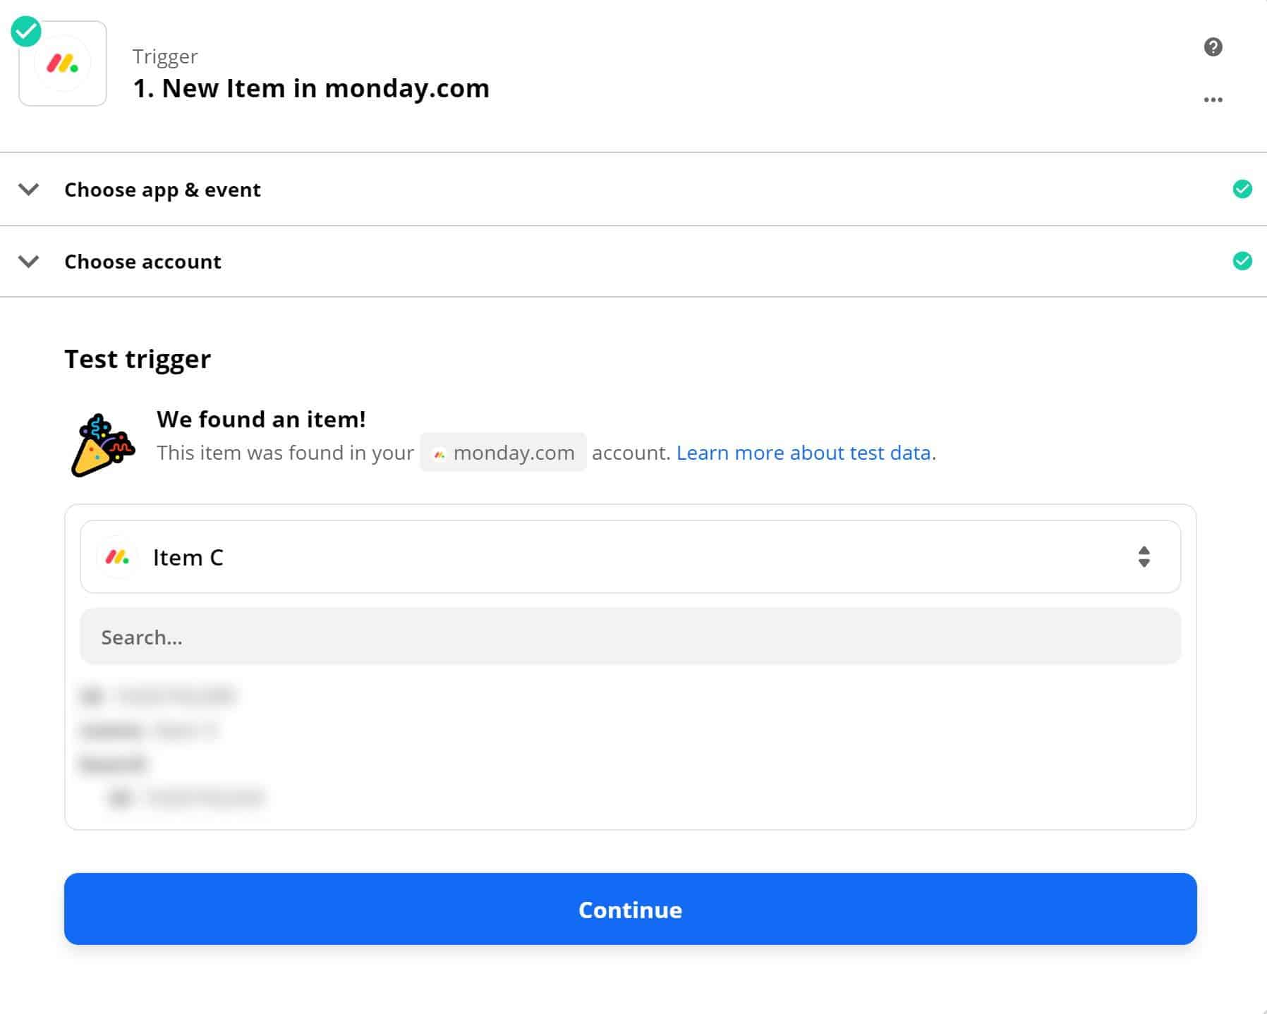Open the three-dot more options menu

[x=1213, y=99]
